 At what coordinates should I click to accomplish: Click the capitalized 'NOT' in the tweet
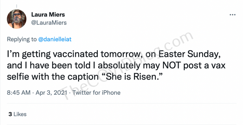(171, 65)
